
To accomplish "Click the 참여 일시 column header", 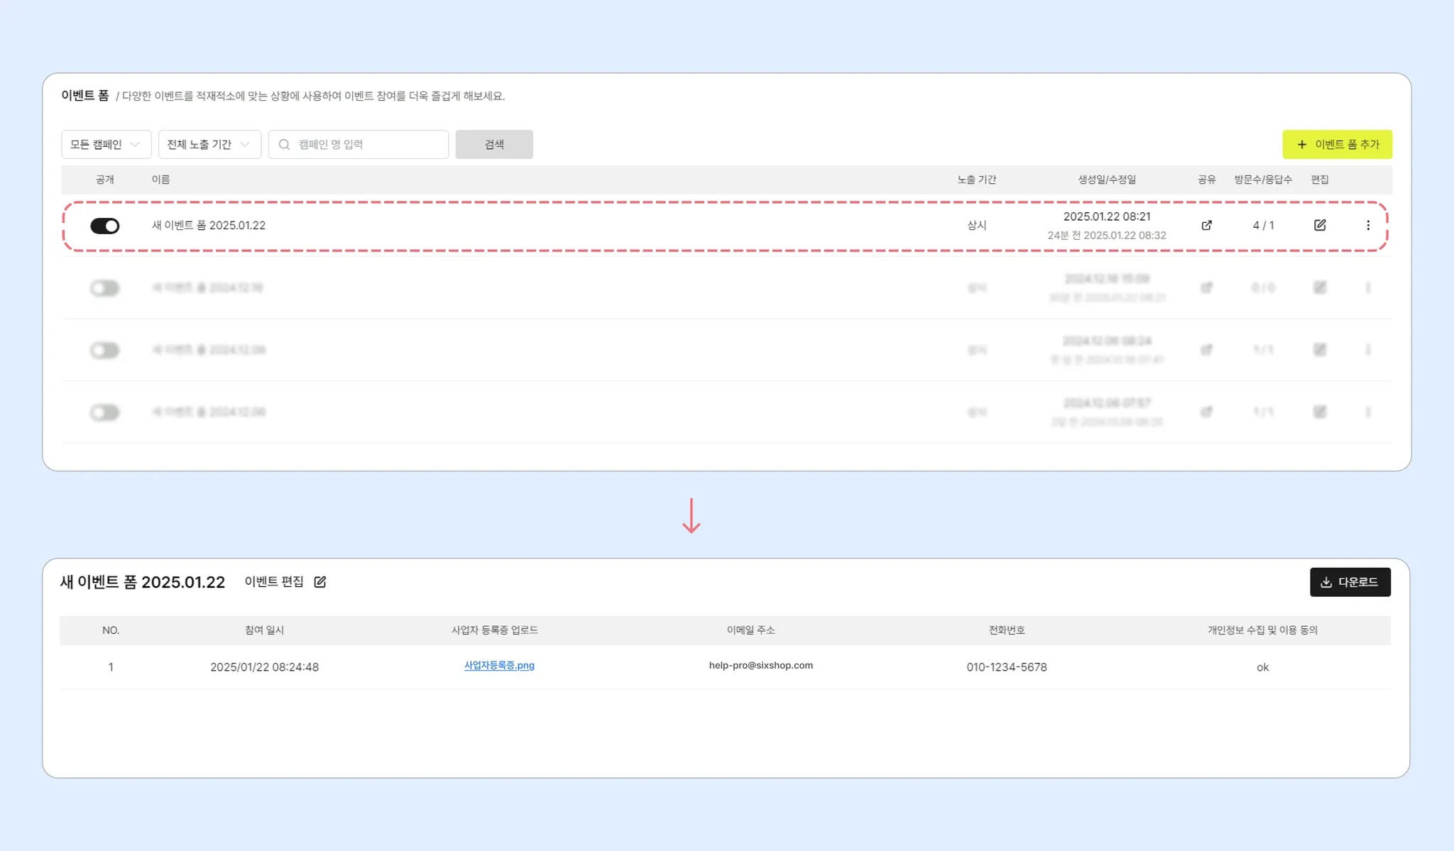I will [264, 630].
